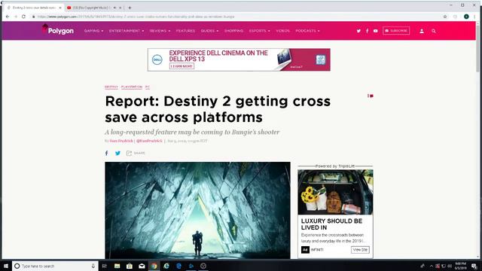Screen dimensions: 482x271
Task: Expand the Reviews menu
Action: [x=160, y=31]
